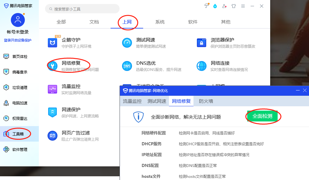Click hosts文件 item text
This screenshot has height=180, width=309.
tap(151, 176)
